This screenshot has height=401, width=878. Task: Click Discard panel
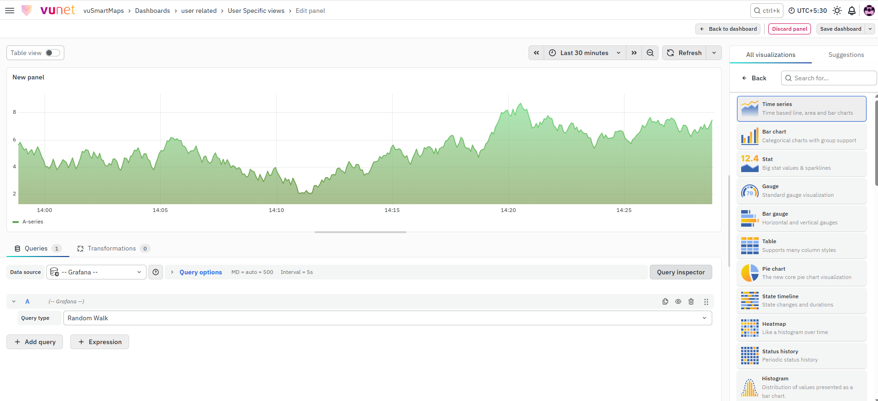[789, 29]
